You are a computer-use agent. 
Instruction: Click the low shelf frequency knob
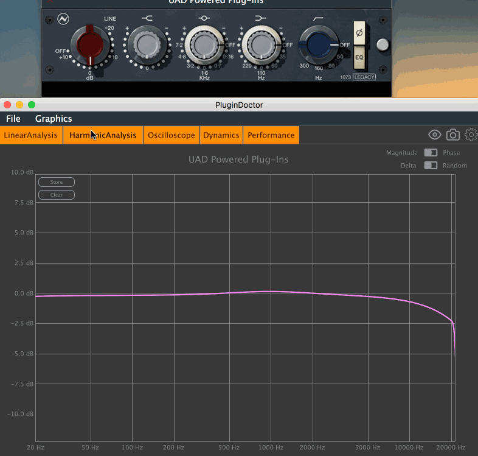[x=262, y=45]
